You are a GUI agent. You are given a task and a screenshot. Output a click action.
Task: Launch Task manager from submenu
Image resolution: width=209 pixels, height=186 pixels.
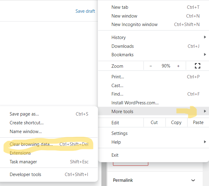pyautogui.click(x=23, y=162)
